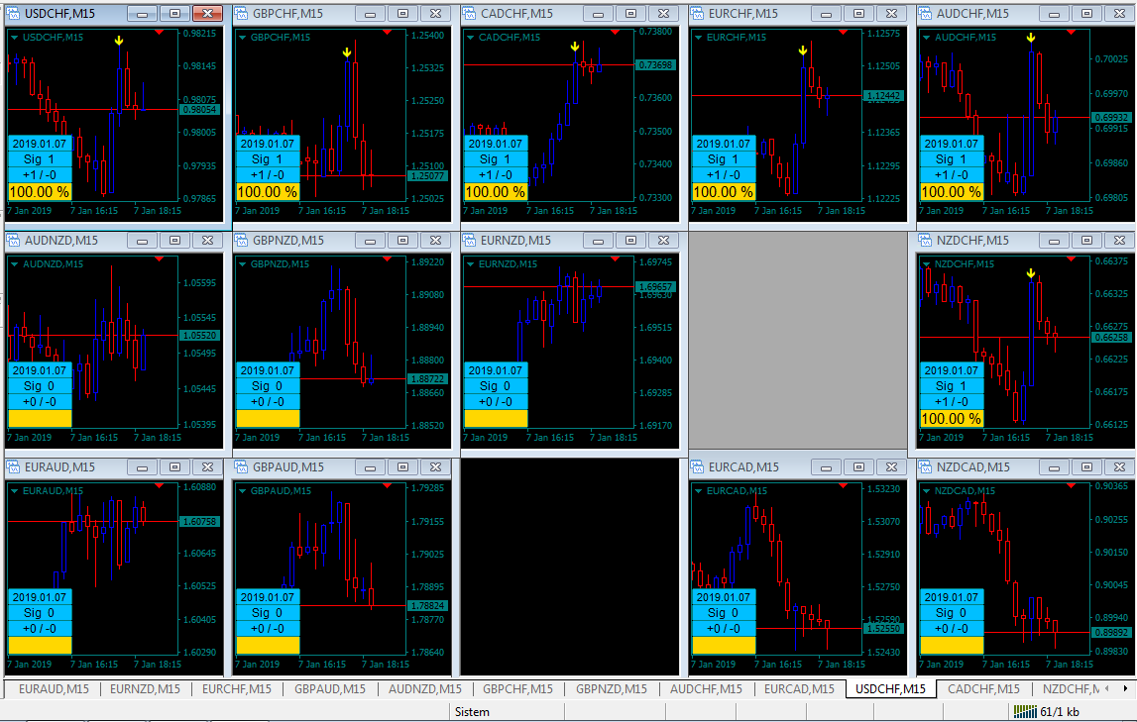The image size is (1137, 722).
Task: Click the Sistem profile in the status bar
Action: (472, 712)
